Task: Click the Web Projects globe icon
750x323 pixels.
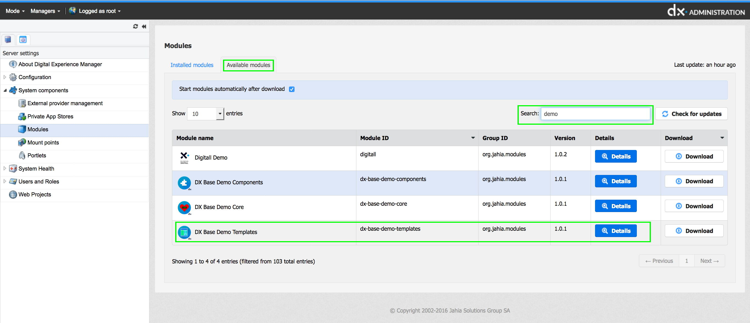Action: point(13,194)
